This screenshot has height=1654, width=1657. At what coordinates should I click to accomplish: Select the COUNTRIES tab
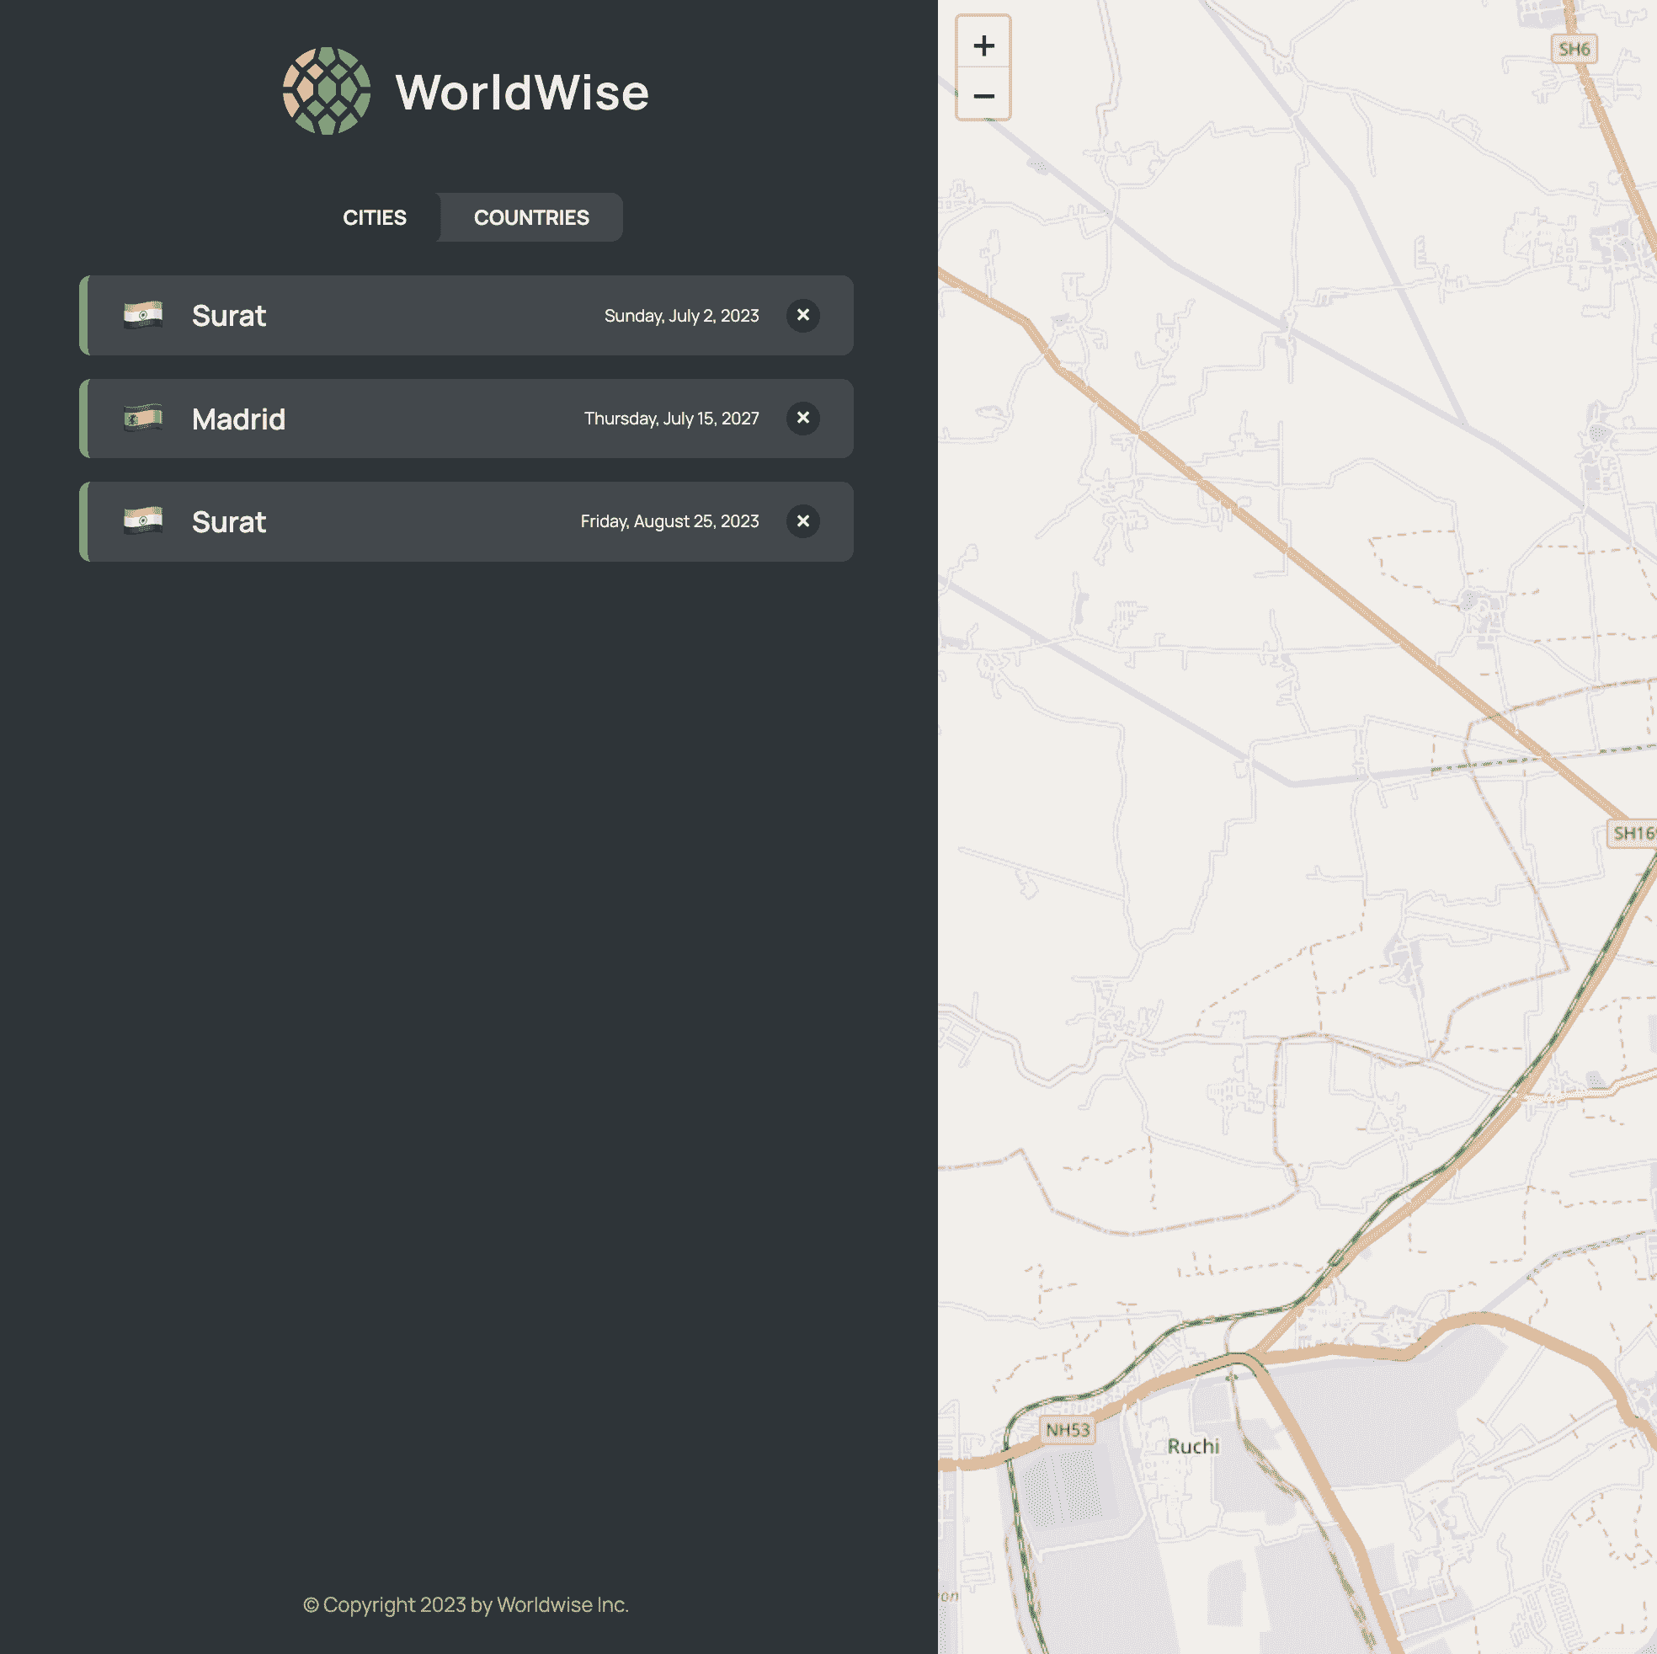coord(531,217)
